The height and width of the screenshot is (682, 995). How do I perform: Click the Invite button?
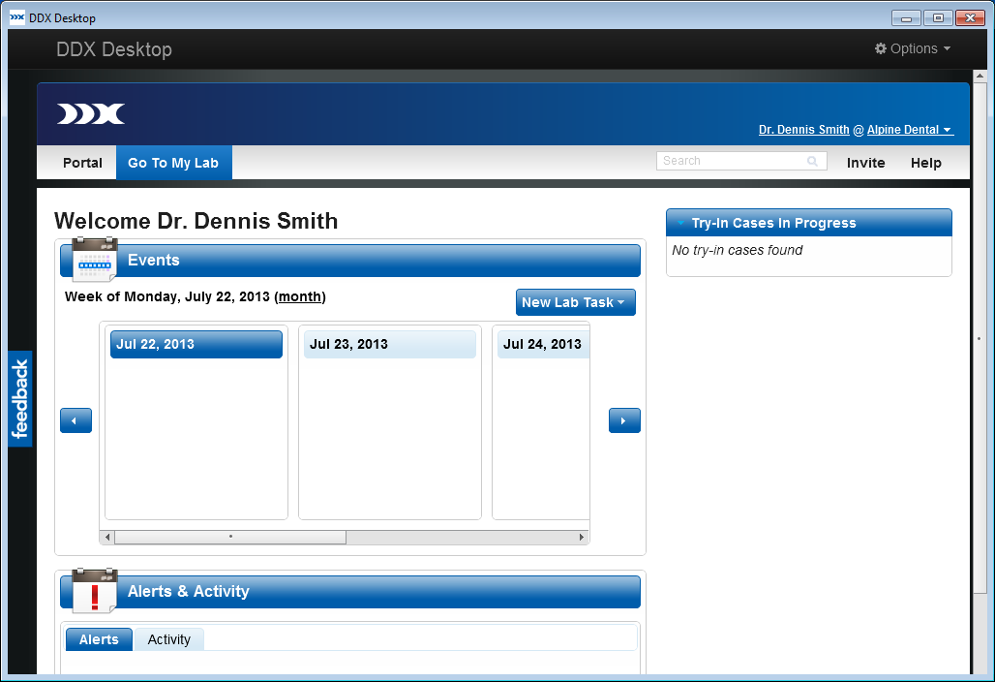point(865,163)
